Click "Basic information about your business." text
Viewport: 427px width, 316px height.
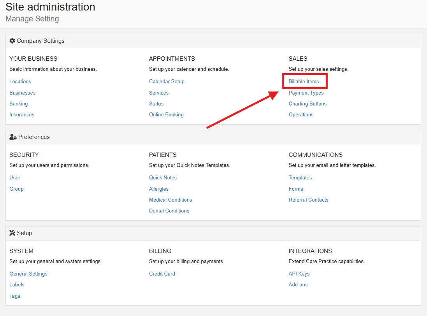[x=53, y=69]
